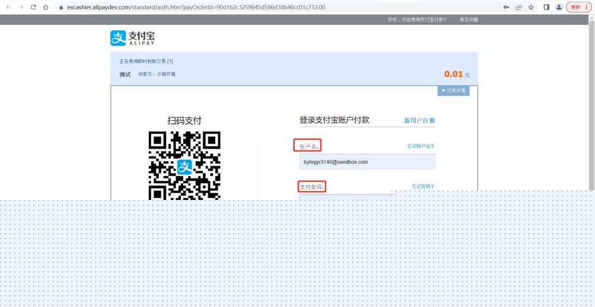Bookmark this page with the star
The image size is (595, 307).
tap(531, 7)
